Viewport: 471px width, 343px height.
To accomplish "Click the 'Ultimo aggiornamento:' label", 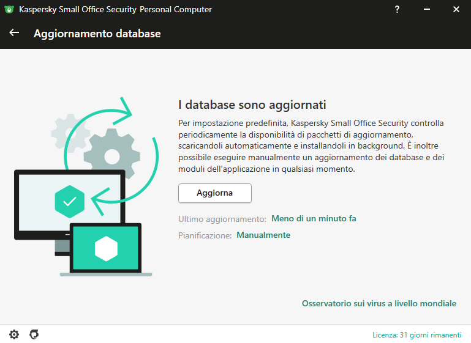I will (222, 219).
